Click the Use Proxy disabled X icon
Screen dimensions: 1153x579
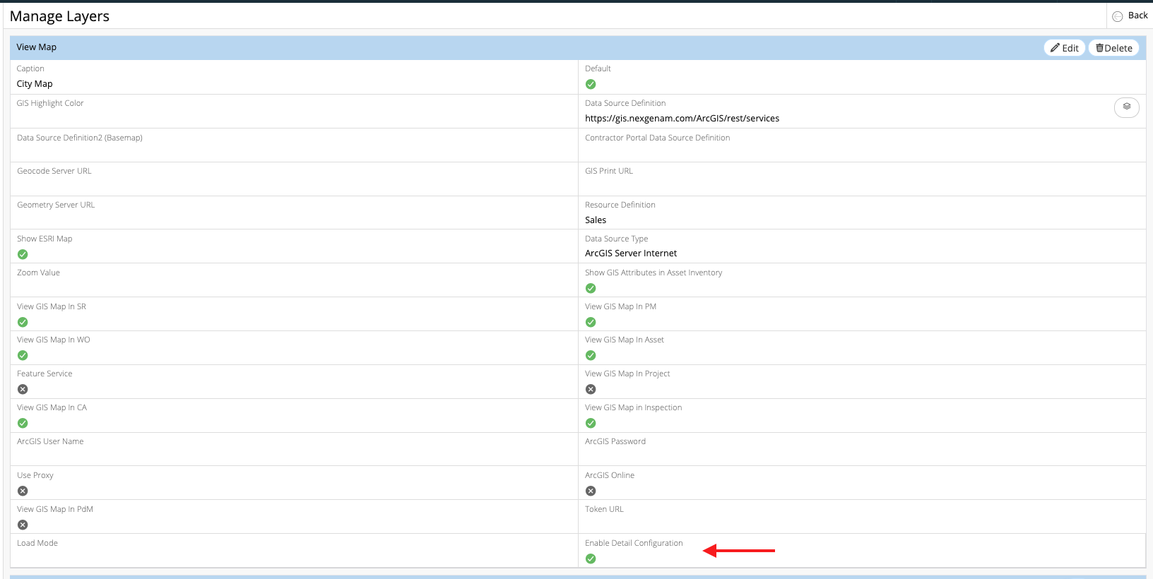pyautogui.click(x=23, y=491)
